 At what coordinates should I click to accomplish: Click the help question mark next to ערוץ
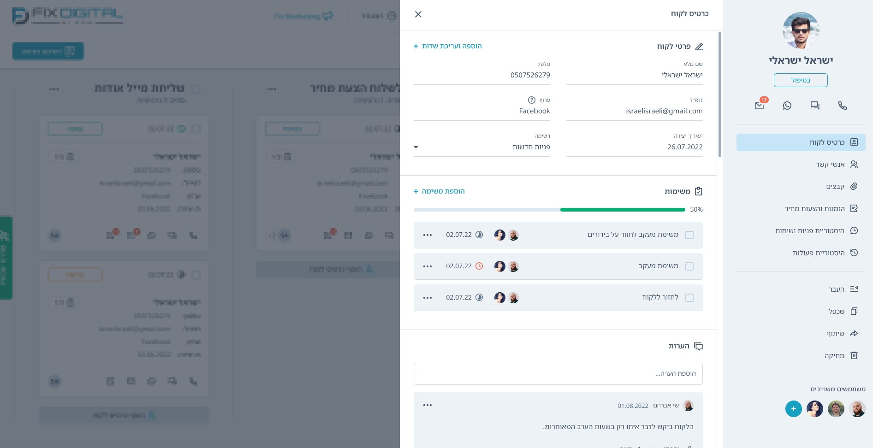tap(532, 100)
